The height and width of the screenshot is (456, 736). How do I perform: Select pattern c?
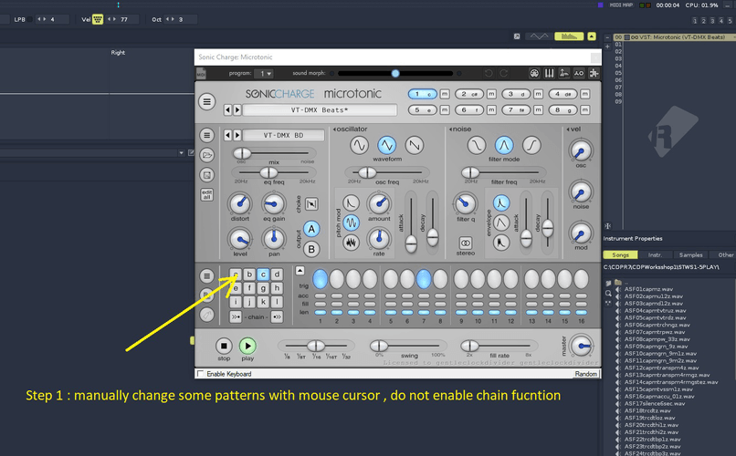[263, 275]
